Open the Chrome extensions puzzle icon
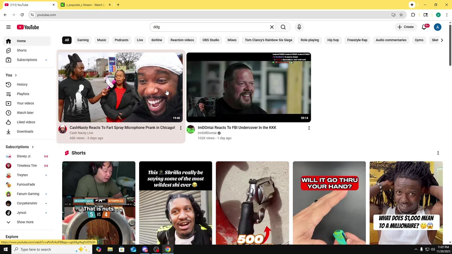This screenshot has width=452, height=254. pos(413,15)
